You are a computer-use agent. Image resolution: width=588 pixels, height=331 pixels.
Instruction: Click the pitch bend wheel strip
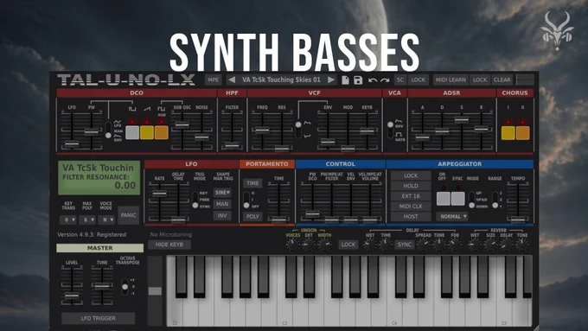tap(155, 291)
